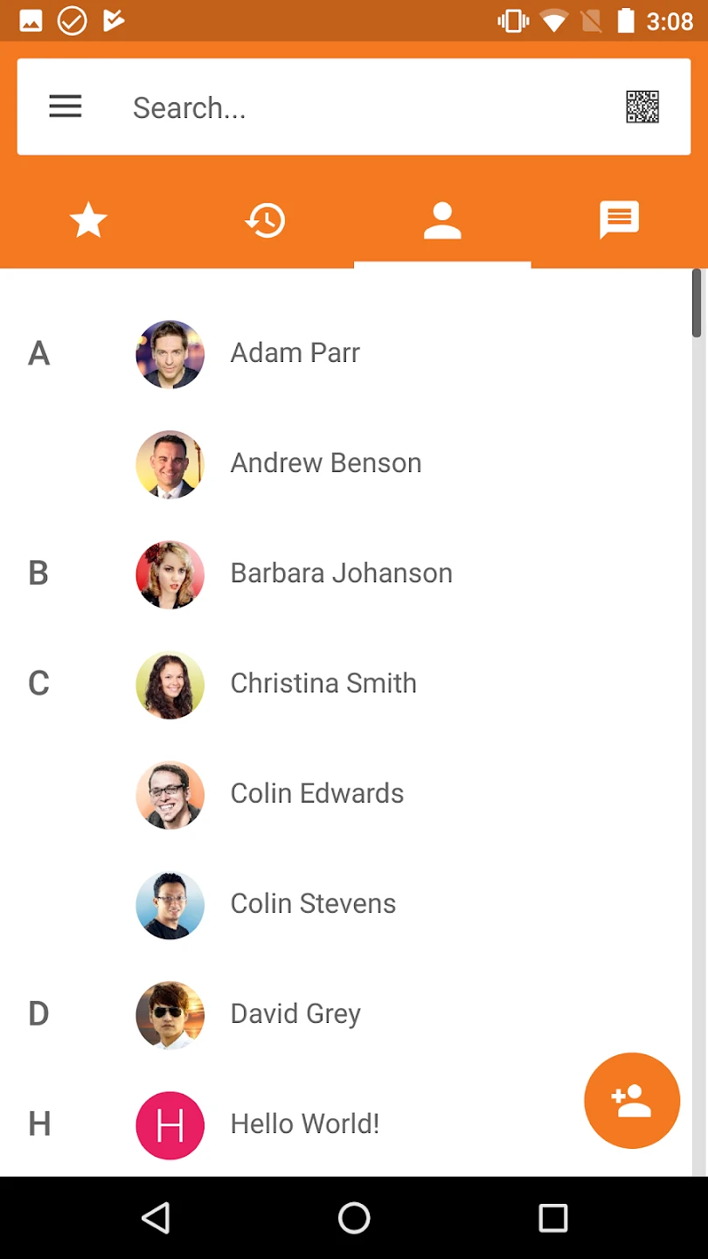
Task: Click the contact list scrollbar
Action: tap(697, 303)
